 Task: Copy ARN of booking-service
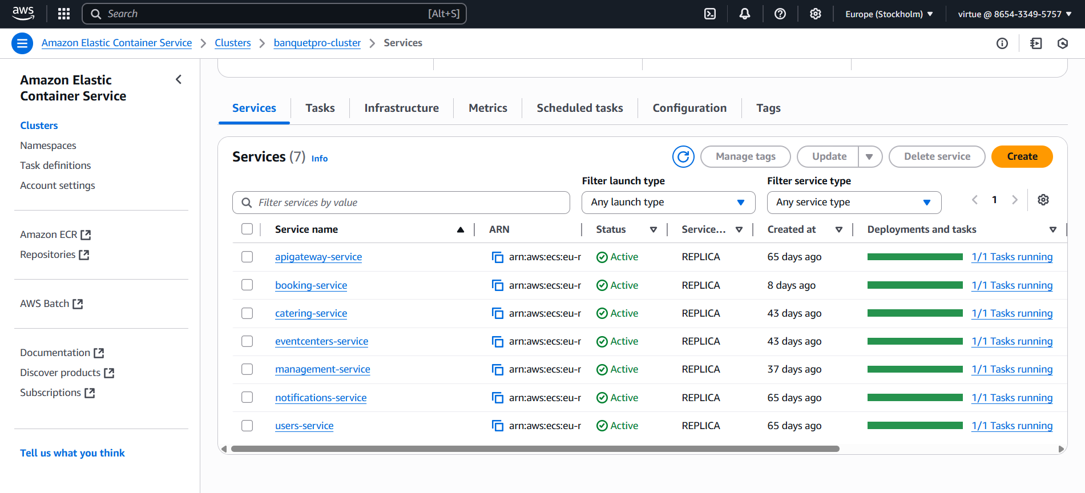497,285
